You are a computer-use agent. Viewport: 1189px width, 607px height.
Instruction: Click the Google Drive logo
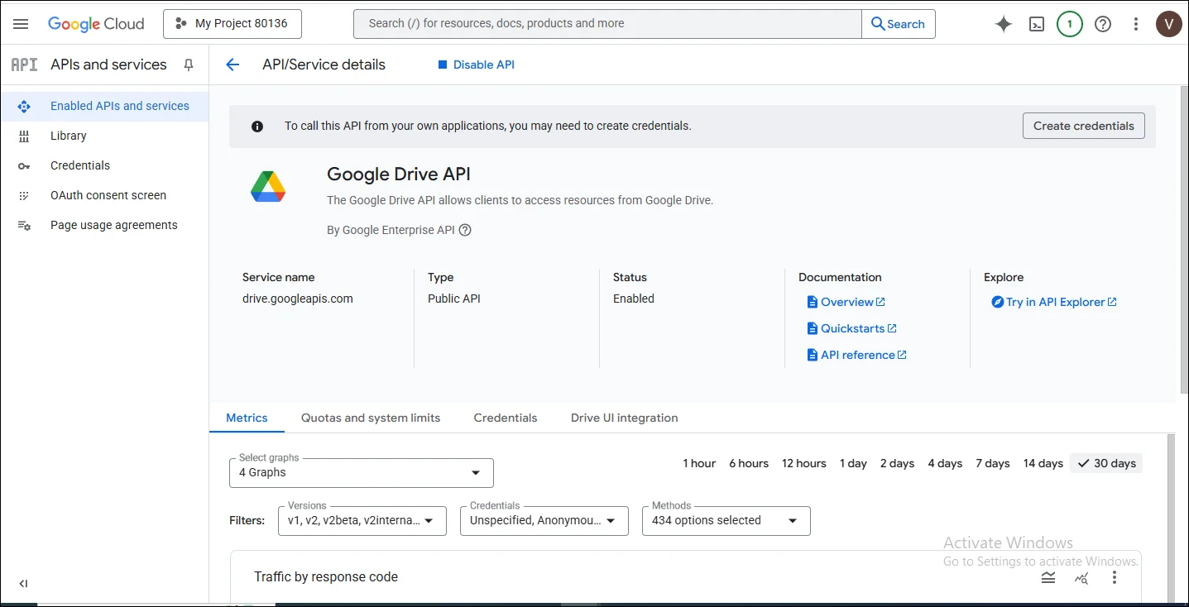tap(268, 187)
